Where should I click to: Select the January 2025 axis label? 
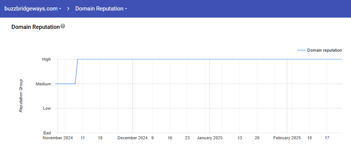(210, 138)
